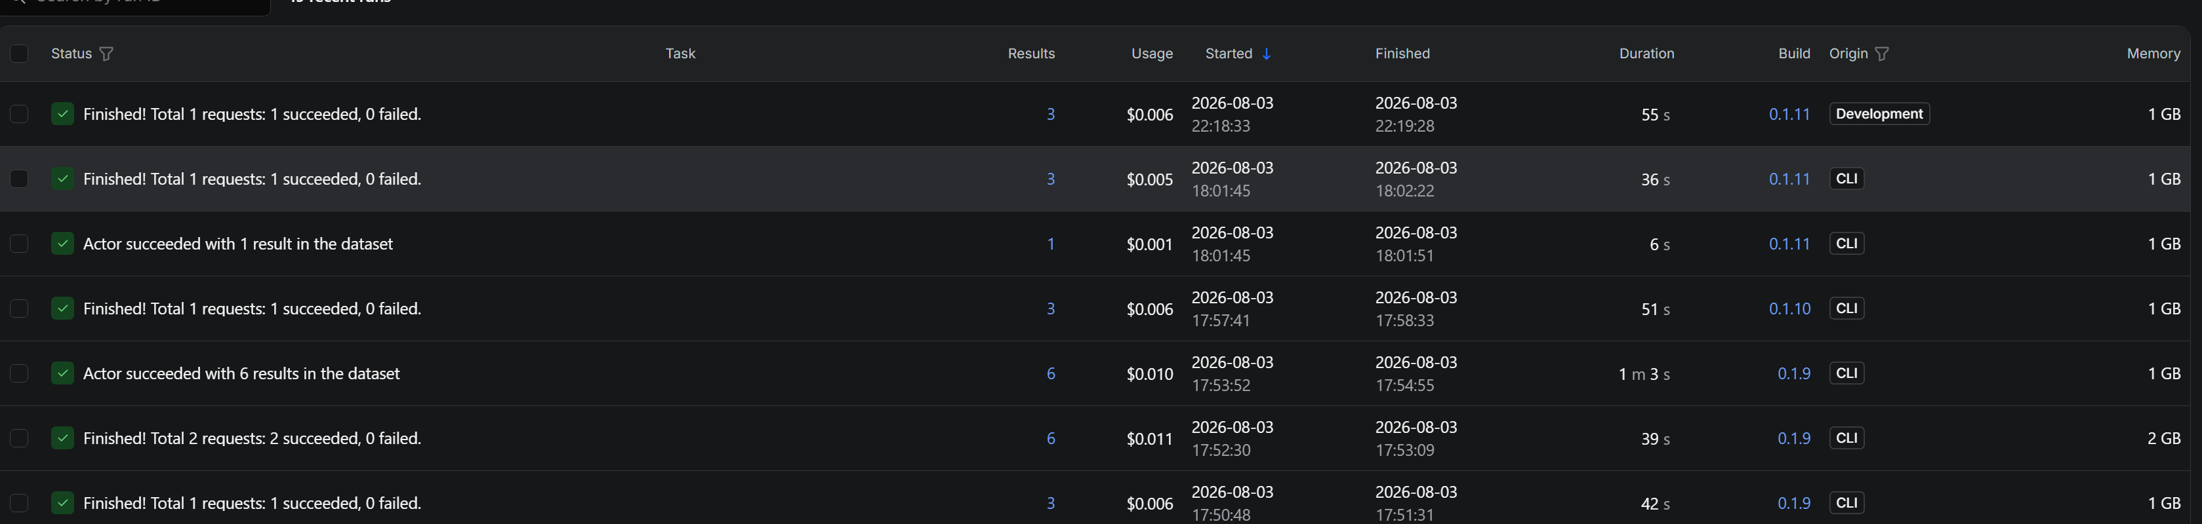Click the Development origin badge
The height and width of the screenshot is (524, 2202).
pos(1879,113)
